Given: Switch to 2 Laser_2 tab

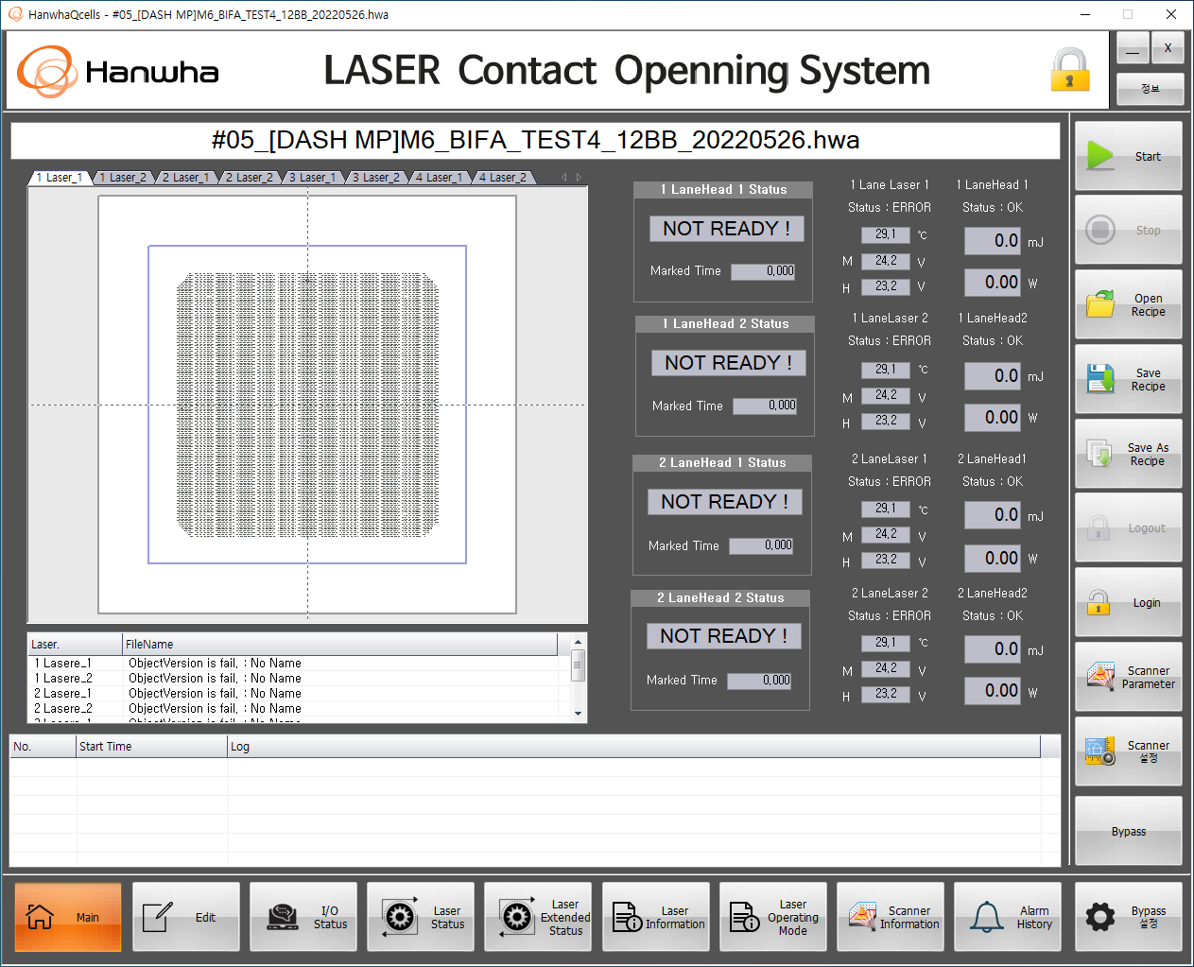Looking at the screenshot, I should click(x=249, y=177).
